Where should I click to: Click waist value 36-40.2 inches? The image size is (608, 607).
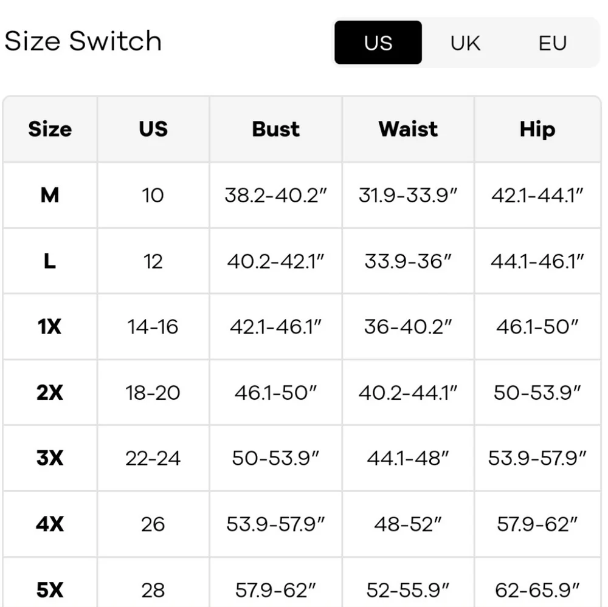(408, 326)
